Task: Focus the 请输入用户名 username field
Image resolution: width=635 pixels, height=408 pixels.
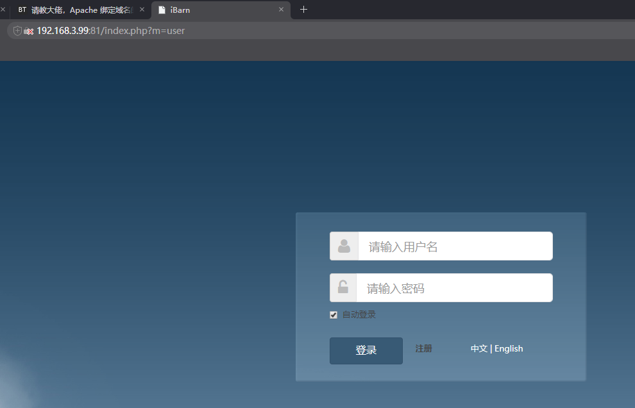Action: point(455,246)
